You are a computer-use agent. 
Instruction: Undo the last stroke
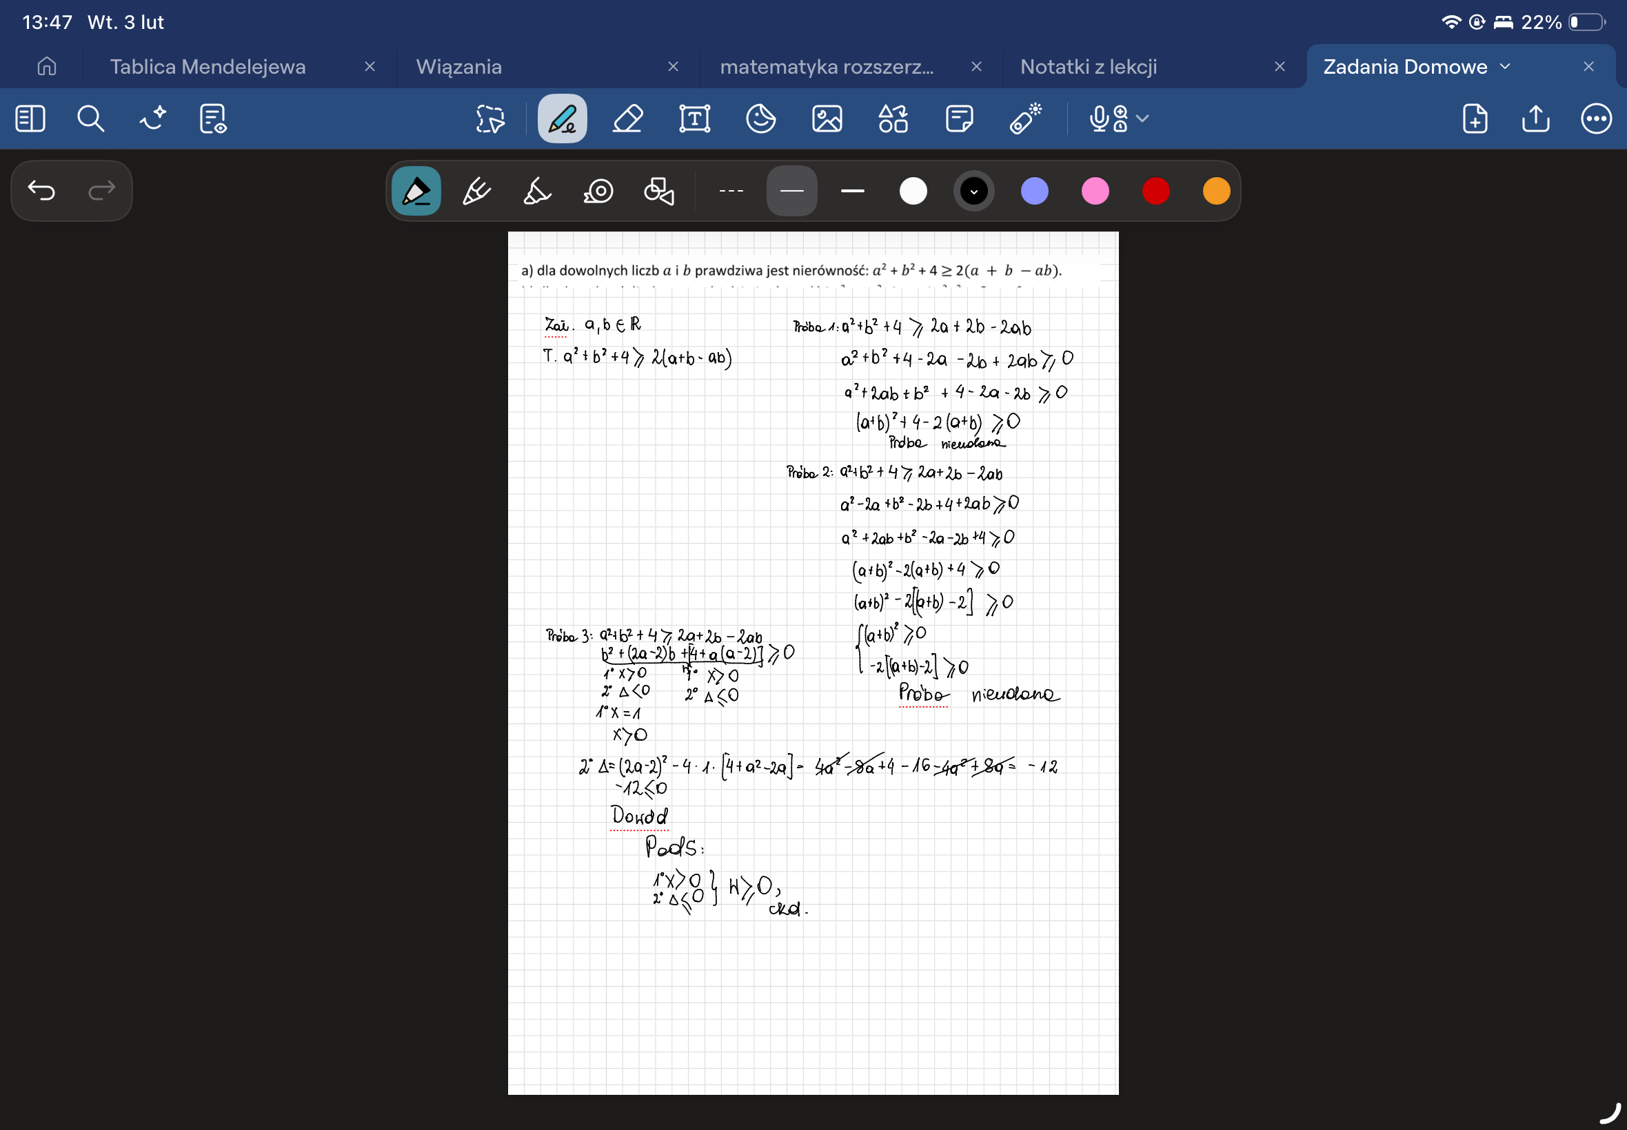coord(41,190)
